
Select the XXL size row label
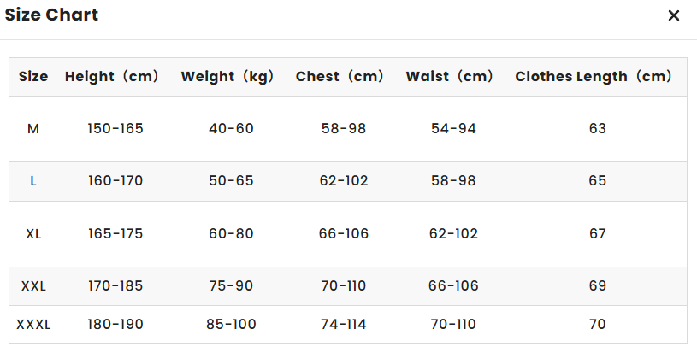point(33,286)
